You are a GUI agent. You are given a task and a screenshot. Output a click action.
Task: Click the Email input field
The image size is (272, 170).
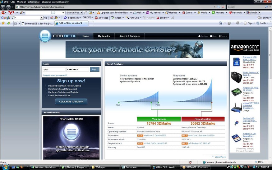(x=54, y=69)
